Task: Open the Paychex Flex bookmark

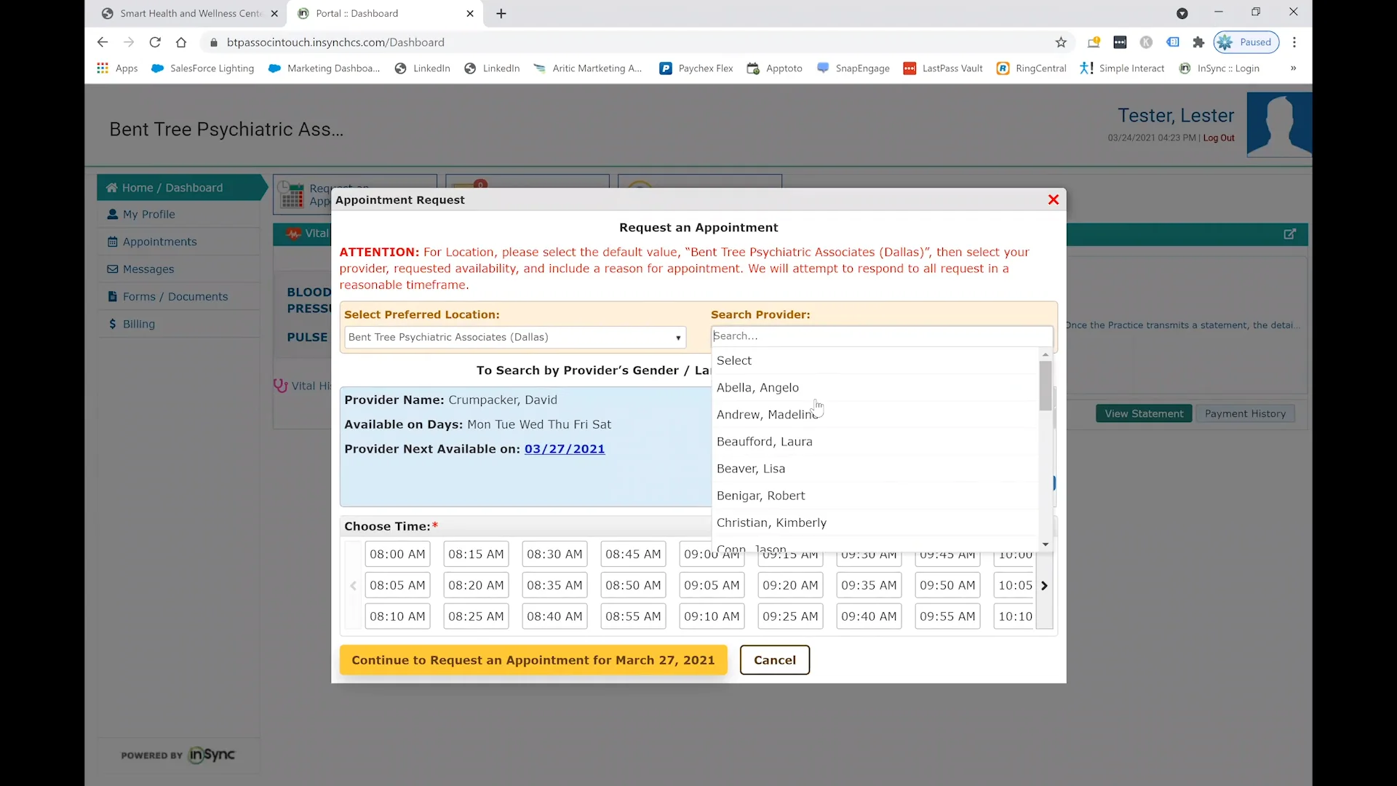Action: (x=696, y=68)
